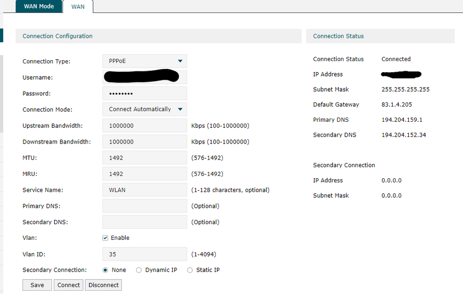Image resolution: width=463 pixels, height=294 pixels.
Task: Click the Vlan ID field
Action: click(x=145, y=254)
